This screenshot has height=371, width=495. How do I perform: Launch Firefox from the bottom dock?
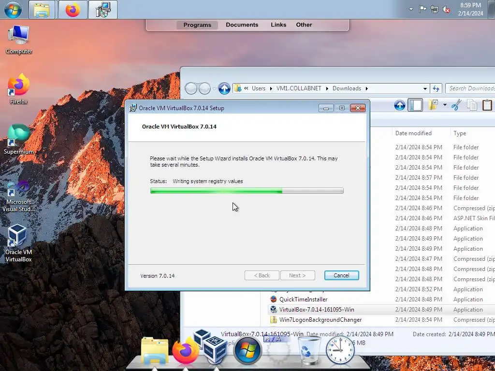[x=186, y=351]
